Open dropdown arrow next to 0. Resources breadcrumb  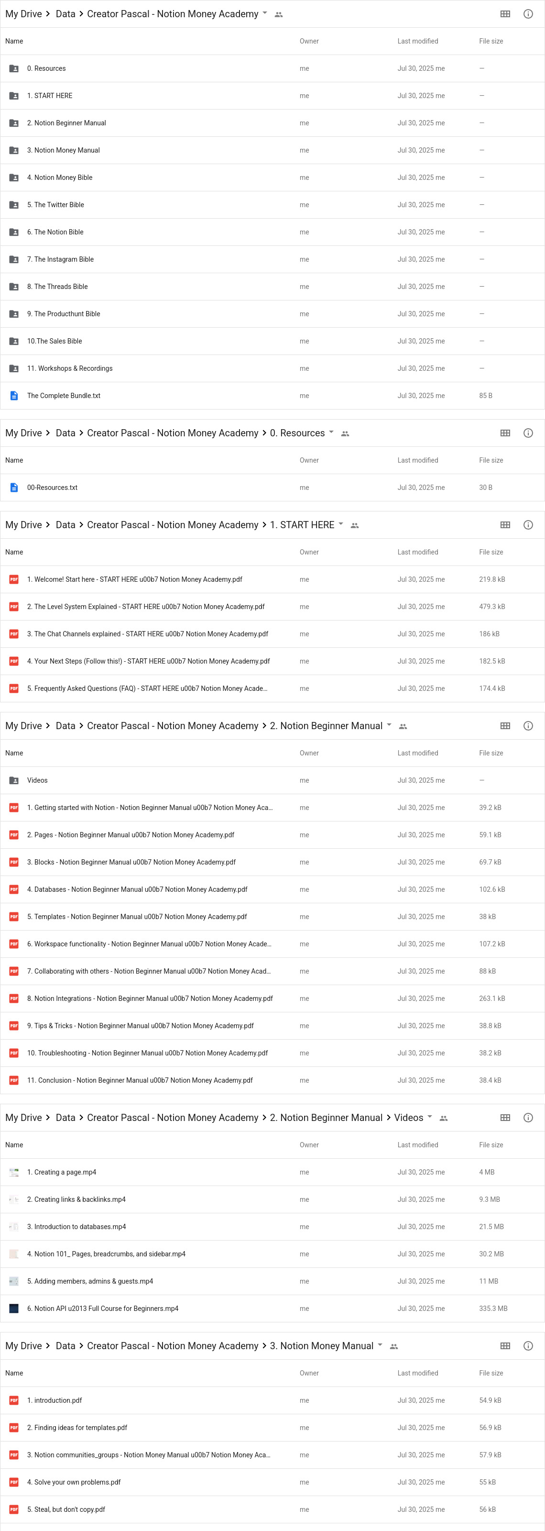tap(331, 432)
